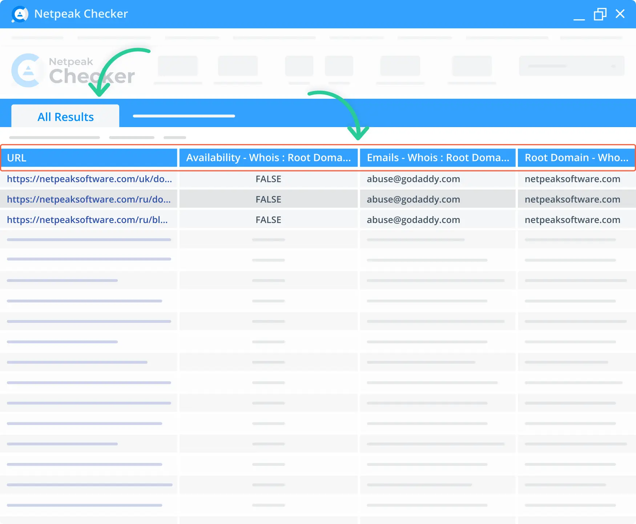Click the URL column header
Screen dimensions: 636x524
tap(89, 158)
